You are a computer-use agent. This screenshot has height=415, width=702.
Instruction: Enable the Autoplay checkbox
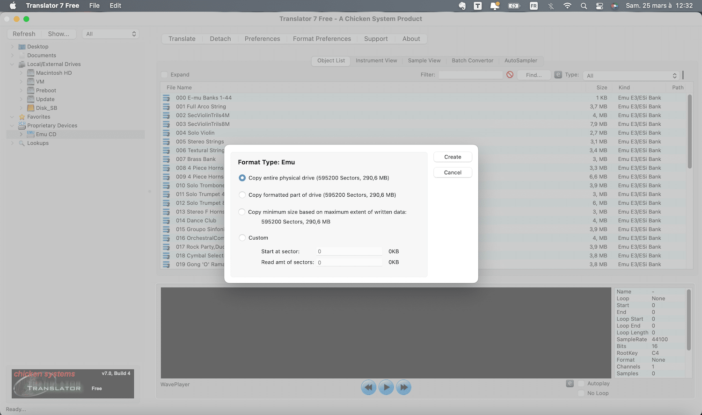[x=581, y=384]
